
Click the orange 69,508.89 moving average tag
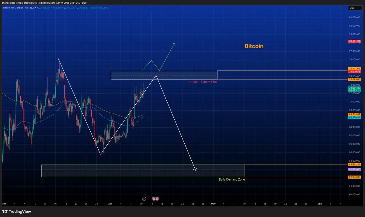coord(354,114)
